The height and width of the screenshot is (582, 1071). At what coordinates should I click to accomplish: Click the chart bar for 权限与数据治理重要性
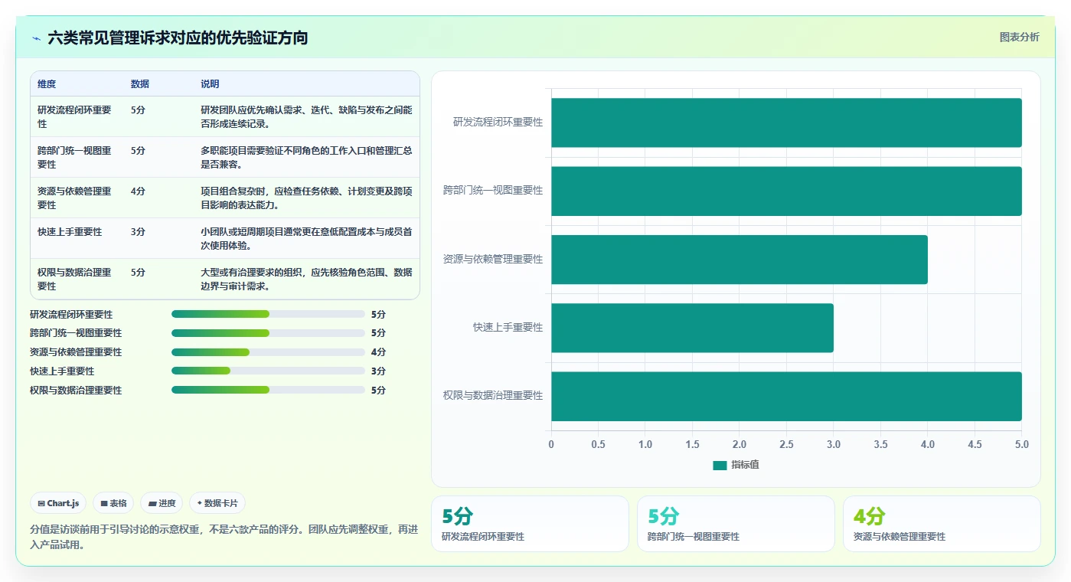click(x=786, y=396)
